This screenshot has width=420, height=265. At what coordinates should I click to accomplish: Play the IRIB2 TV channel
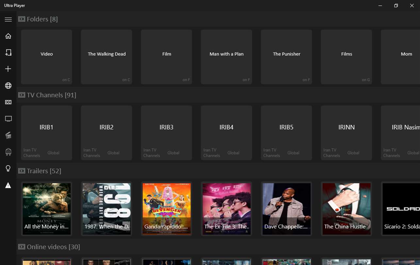pos(107,133)
